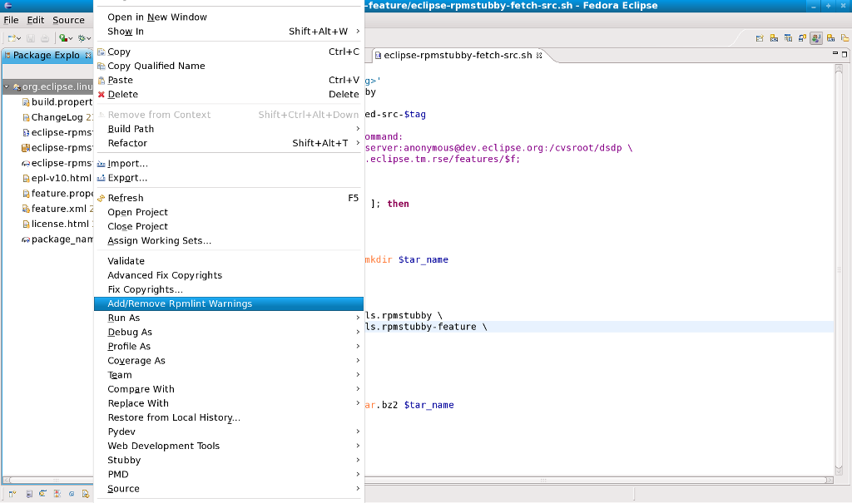This screenshot has height=503, width=852.
Task: Select Add/Remove Rpmlint Warnings
Action: (x=229, y=303)
